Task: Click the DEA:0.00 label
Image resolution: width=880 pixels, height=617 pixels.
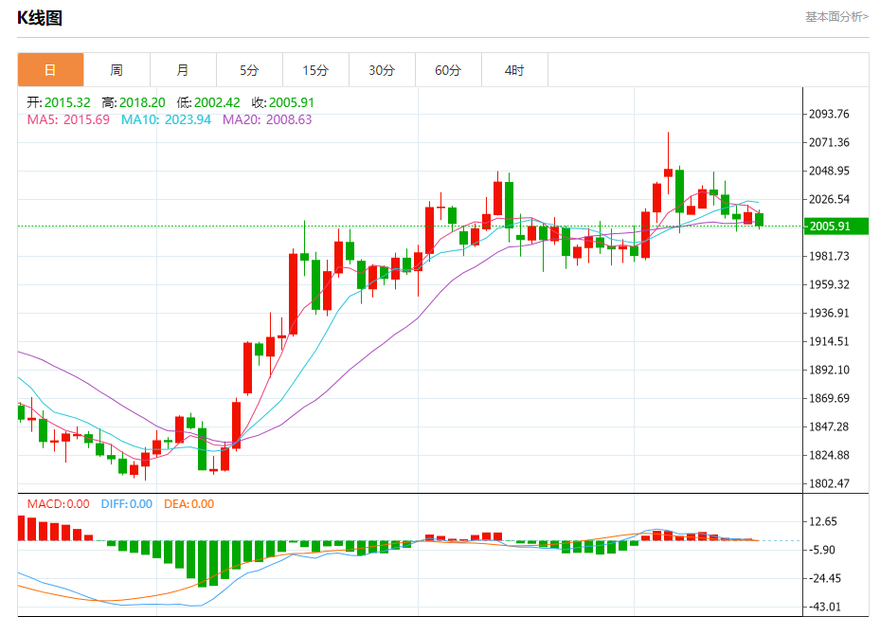Action: pyautogui.click(x=189, y=504)
